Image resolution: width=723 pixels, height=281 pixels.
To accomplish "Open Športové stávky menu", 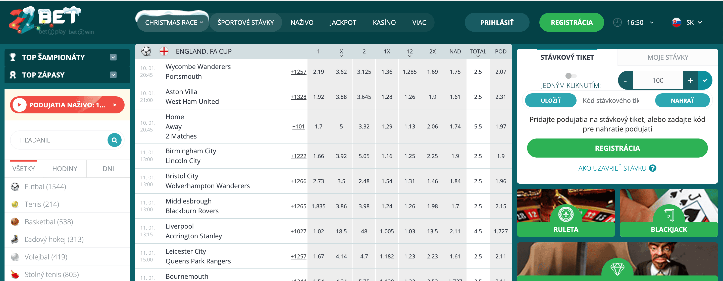I will (x=246, y=22).
